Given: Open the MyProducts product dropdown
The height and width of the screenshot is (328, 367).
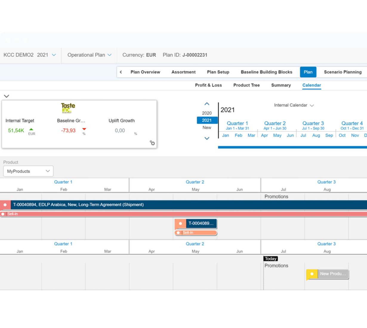Looking at the screenshot, I should (x=28, y=171).
